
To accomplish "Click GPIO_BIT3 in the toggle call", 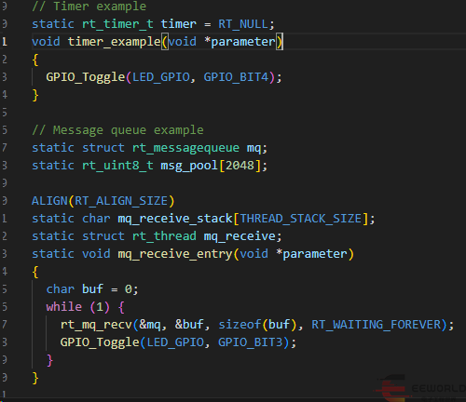I will click(x=251, y=342).
